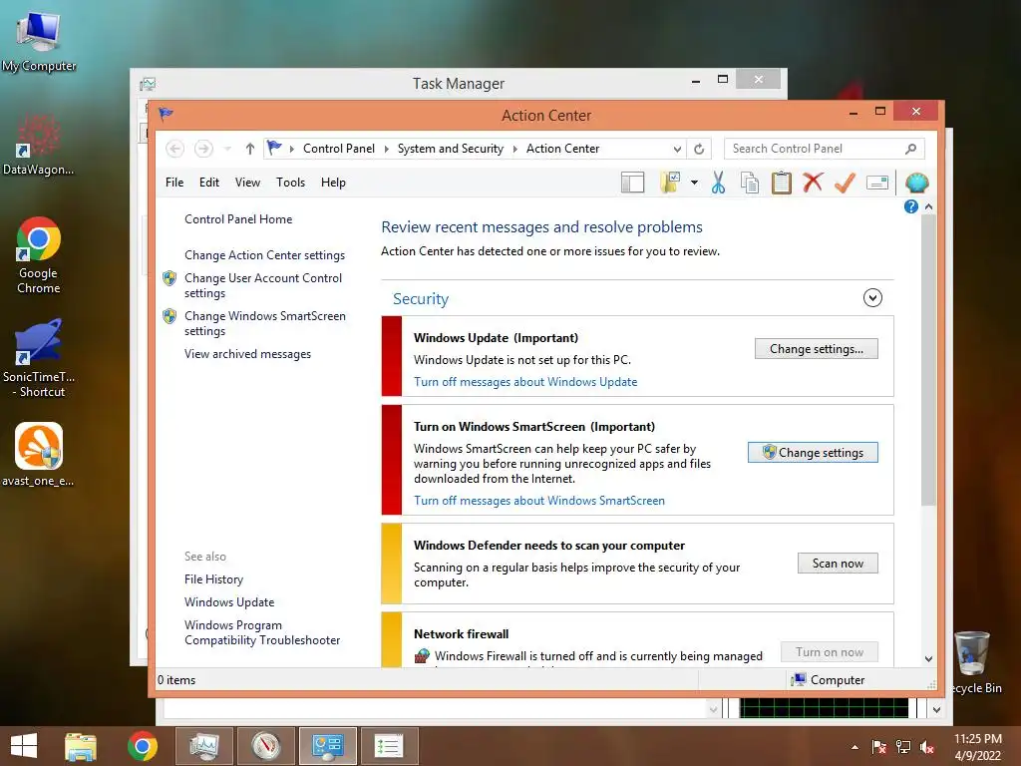Open the recent locations dropdown arrow
The image size is (1021, 766).
coord(227,149)
